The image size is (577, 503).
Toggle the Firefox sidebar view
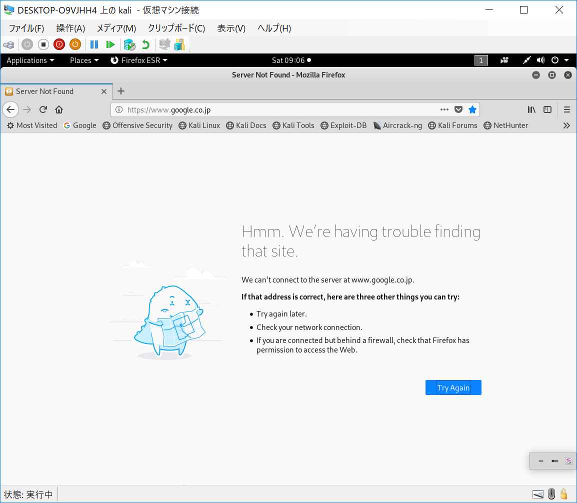pos(547,109)
